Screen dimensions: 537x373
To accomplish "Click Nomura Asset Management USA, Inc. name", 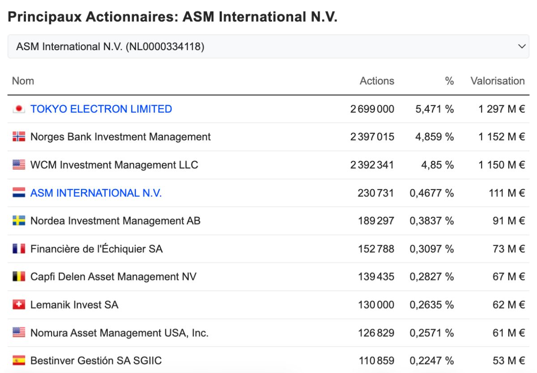I will [x=119, y=333].
